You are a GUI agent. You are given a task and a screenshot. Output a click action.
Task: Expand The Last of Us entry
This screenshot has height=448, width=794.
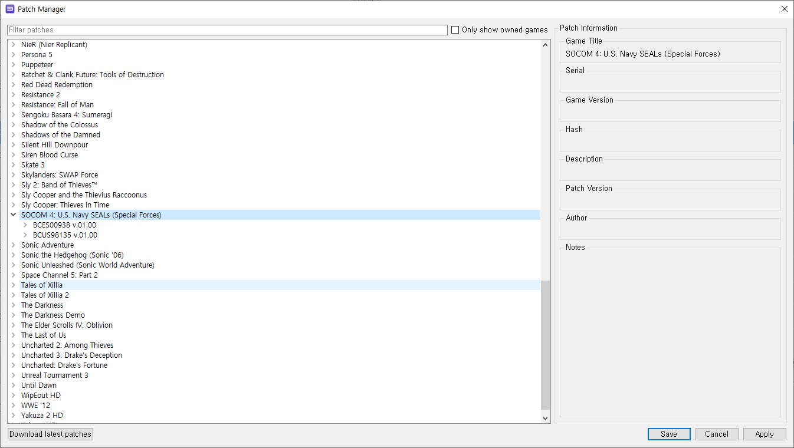[x=13, y=335]
